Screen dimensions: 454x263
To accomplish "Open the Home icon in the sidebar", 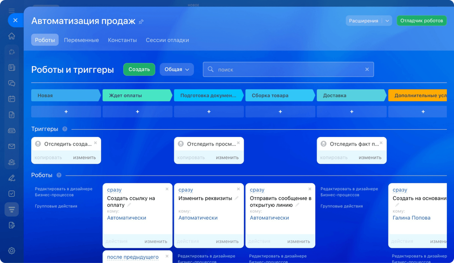I will pos(12,36).
